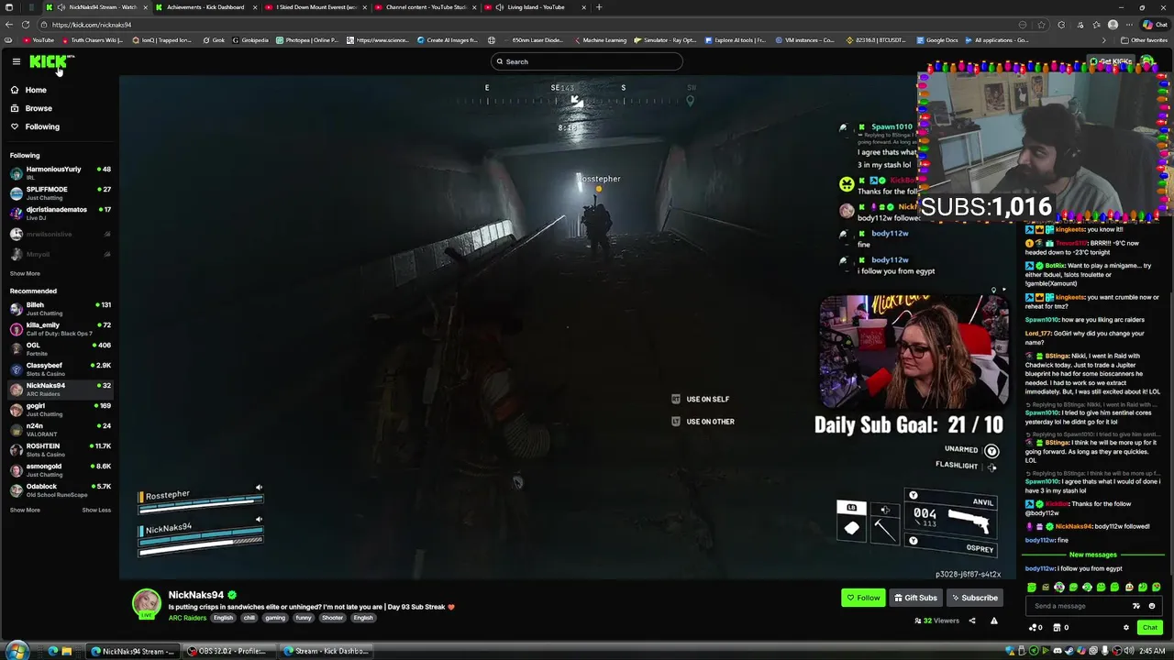Open n24n VALORANT channel

(60, 429)
